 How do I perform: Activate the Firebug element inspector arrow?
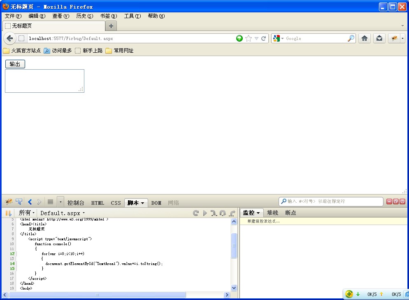coord(19,202)
